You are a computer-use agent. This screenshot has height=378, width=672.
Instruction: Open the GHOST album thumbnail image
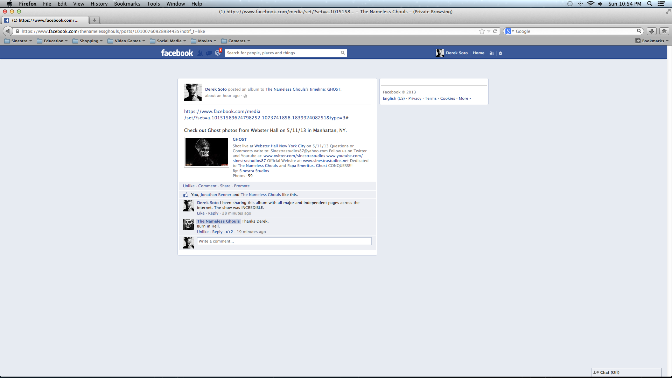click(206, 152)
